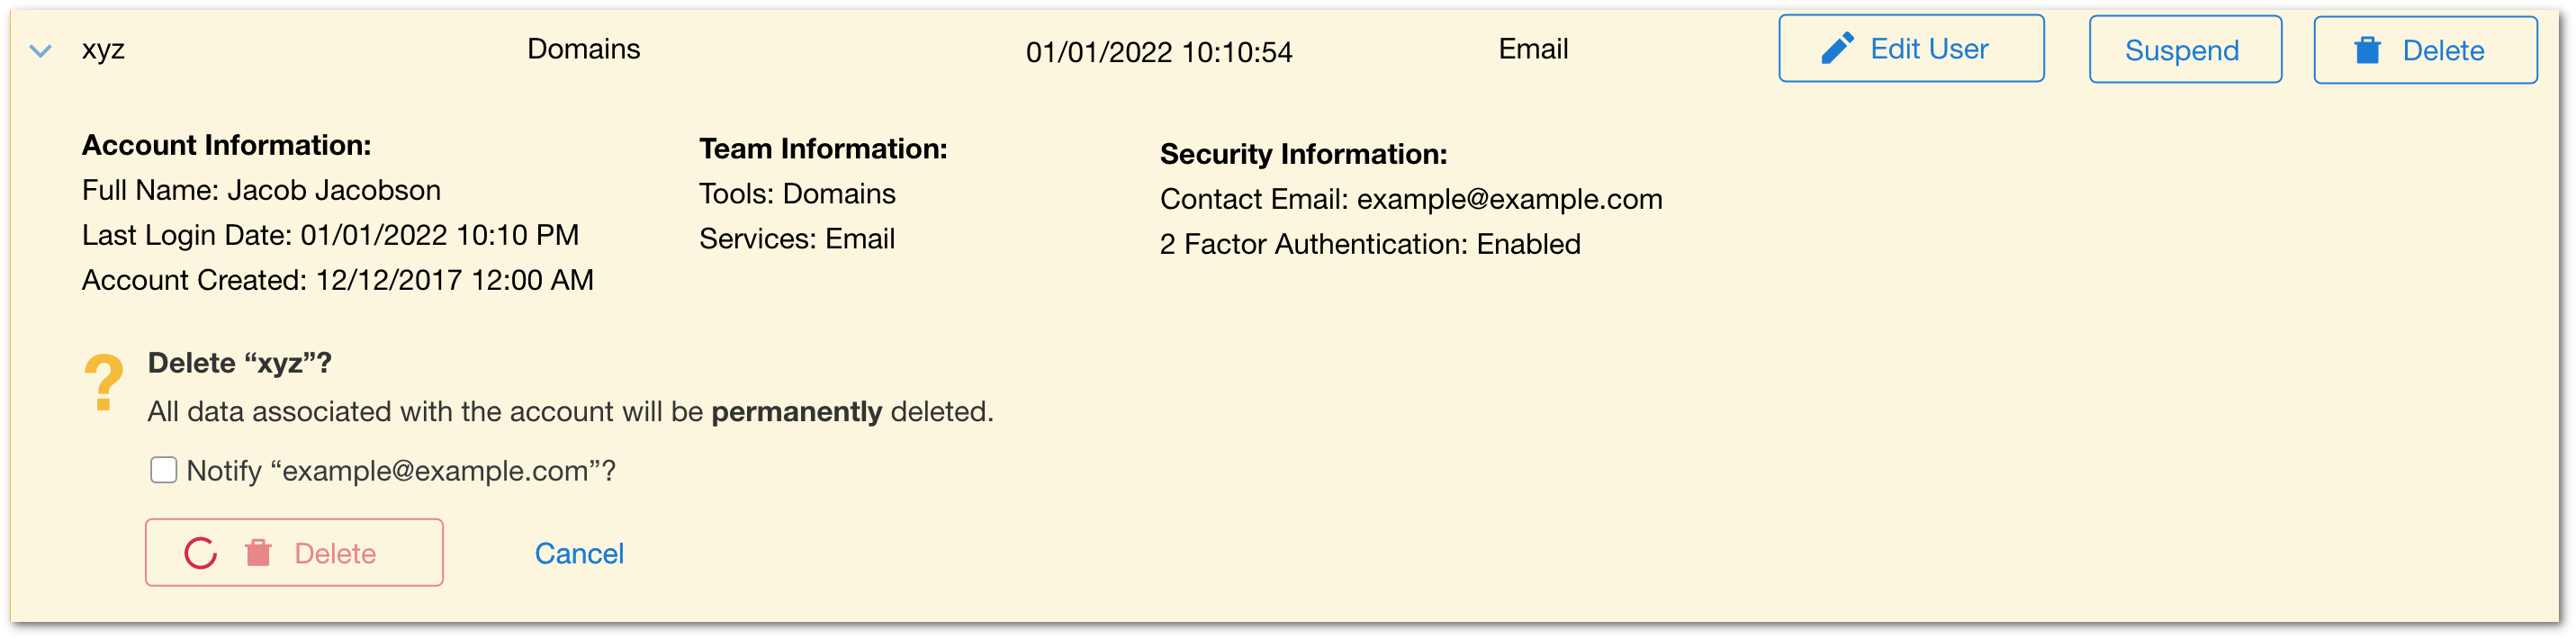Click the pencil icon in Edit User
The height and width of the screenshot is (639, 2576).
[x=1837, y=49]
